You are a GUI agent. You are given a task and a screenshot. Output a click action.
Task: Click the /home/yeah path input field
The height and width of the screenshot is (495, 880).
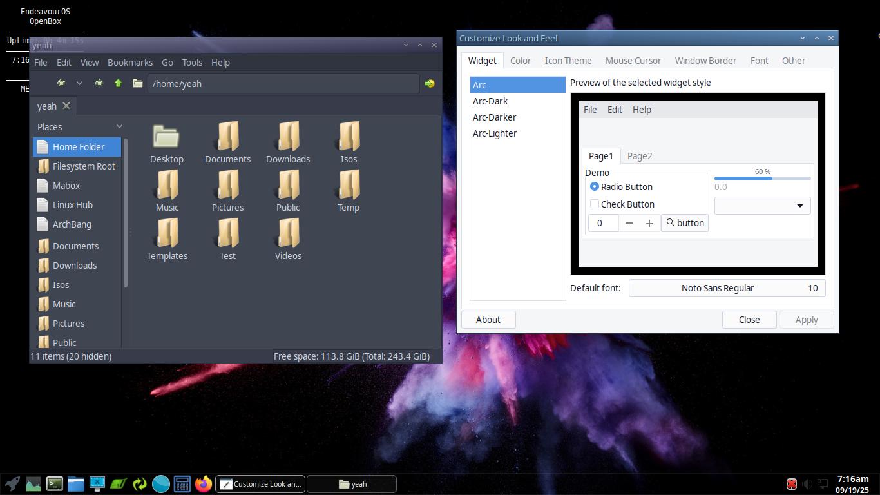pyautogui.click(x=283, y=84)
